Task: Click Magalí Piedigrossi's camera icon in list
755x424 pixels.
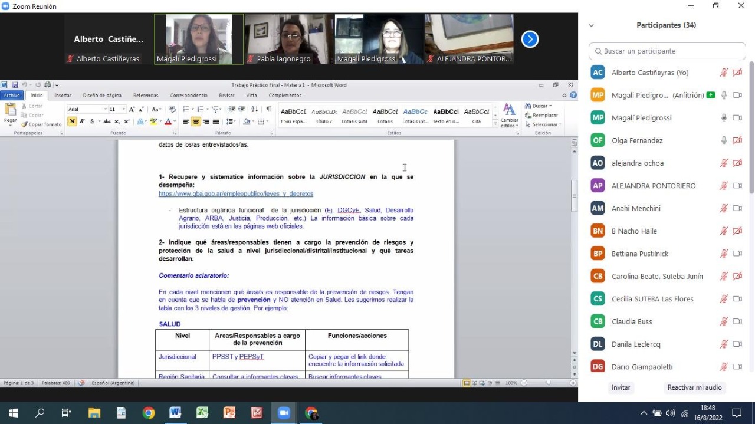Action: [737, 118]
